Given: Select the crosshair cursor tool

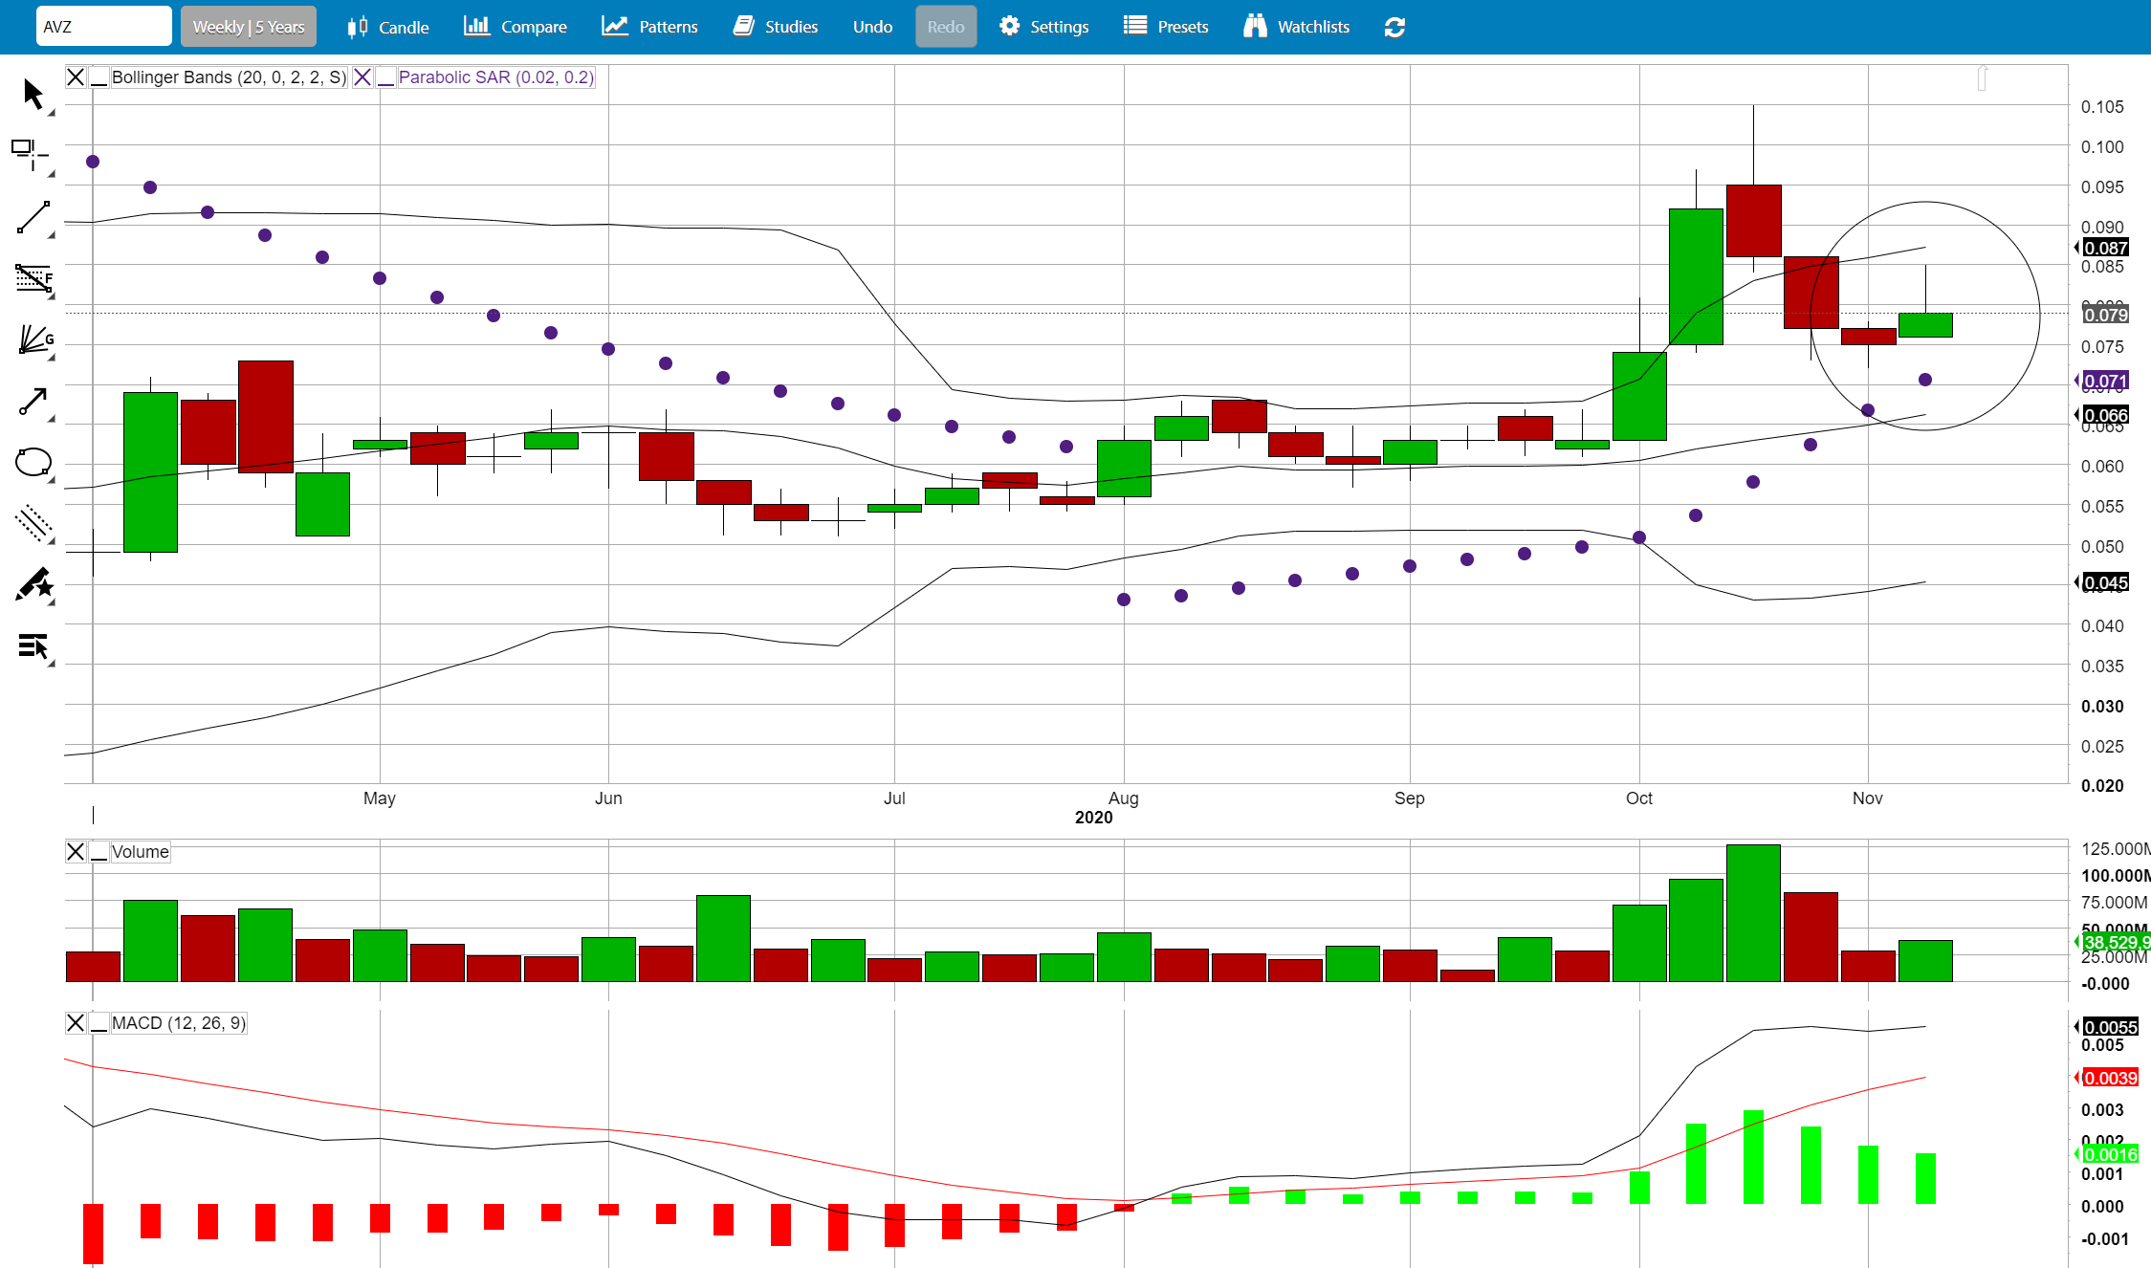Looking at the screenshot, I should [30, 154].
